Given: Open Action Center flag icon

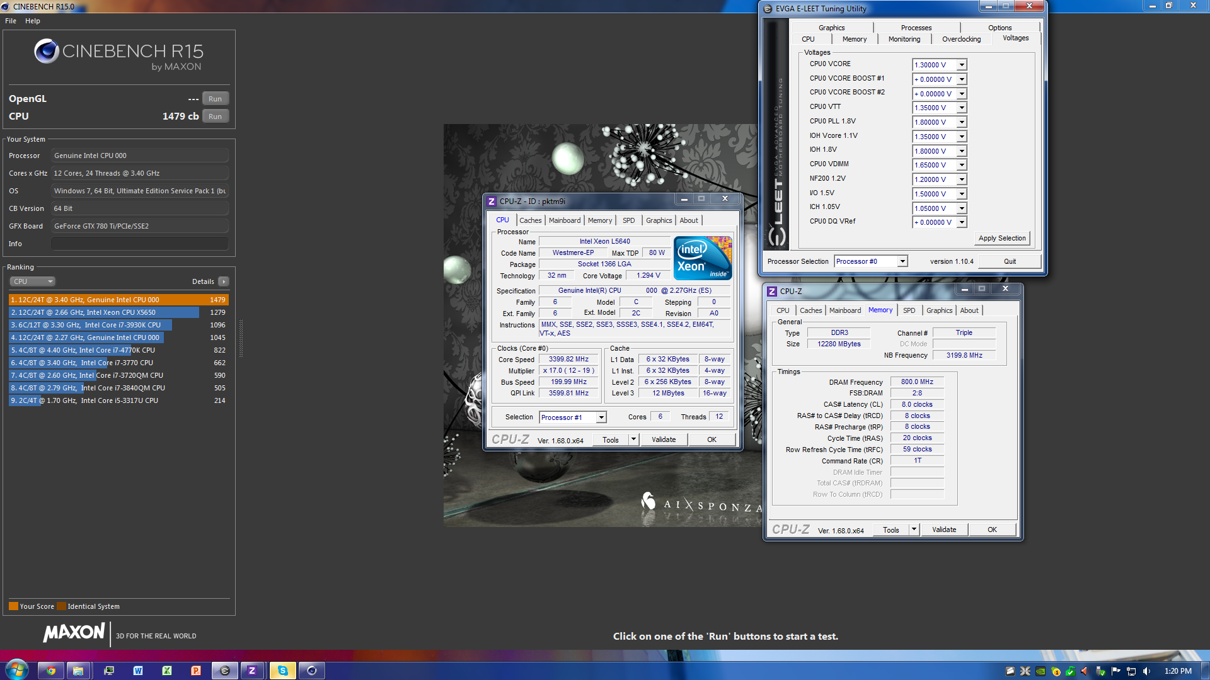Looking at the screenshot, I should (1116, 671).
